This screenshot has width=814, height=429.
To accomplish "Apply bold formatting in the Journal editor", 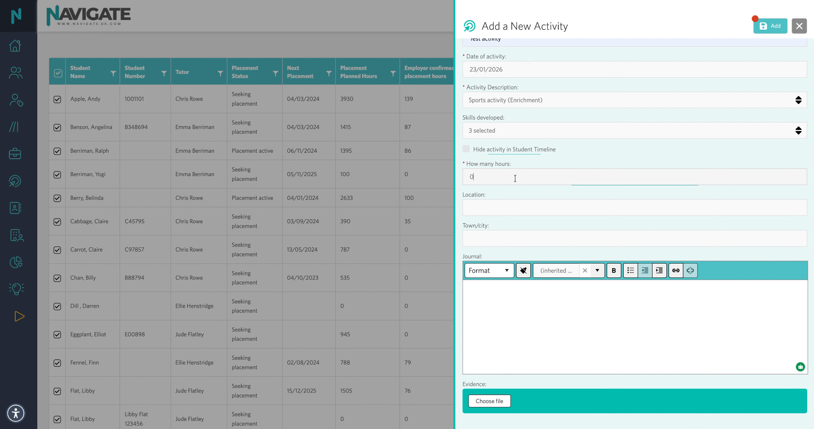I will (613, 270).
